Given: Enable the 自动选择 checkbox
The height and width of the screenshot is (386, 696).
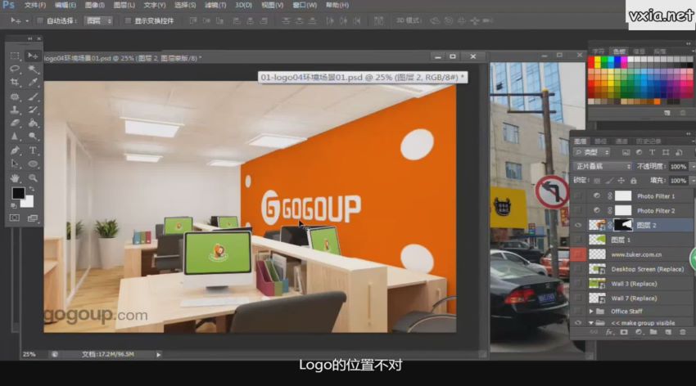Looking at the screenshot, I should click(x=40, y=20).
